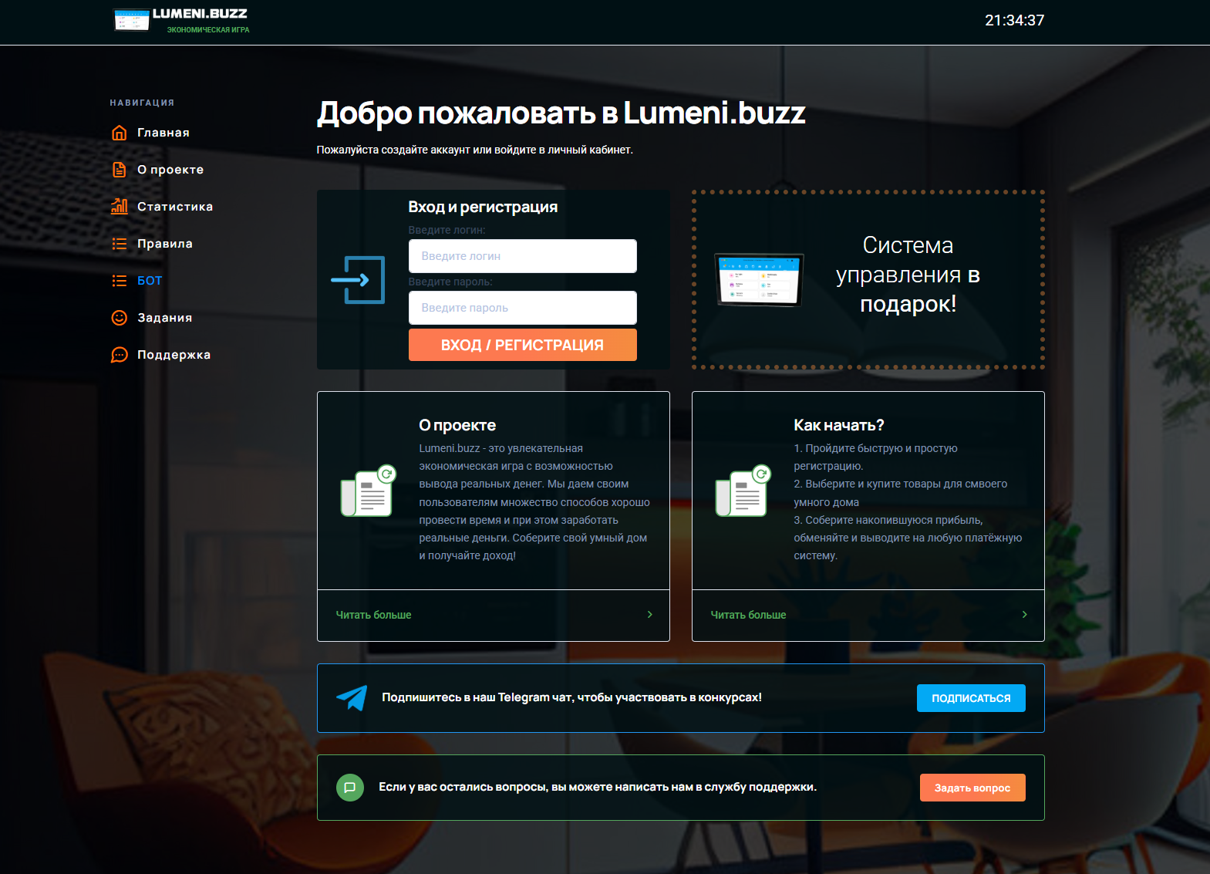Open the Статистика bar chart icon
The height and width of the screenshot is (874, 1210).
119,207
